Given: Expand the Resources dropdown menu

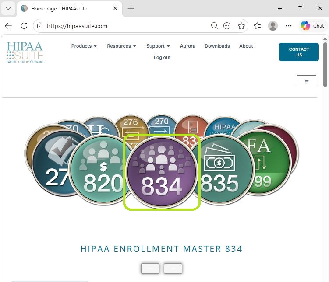Looking at the screenshot, I should click(121, 46).
